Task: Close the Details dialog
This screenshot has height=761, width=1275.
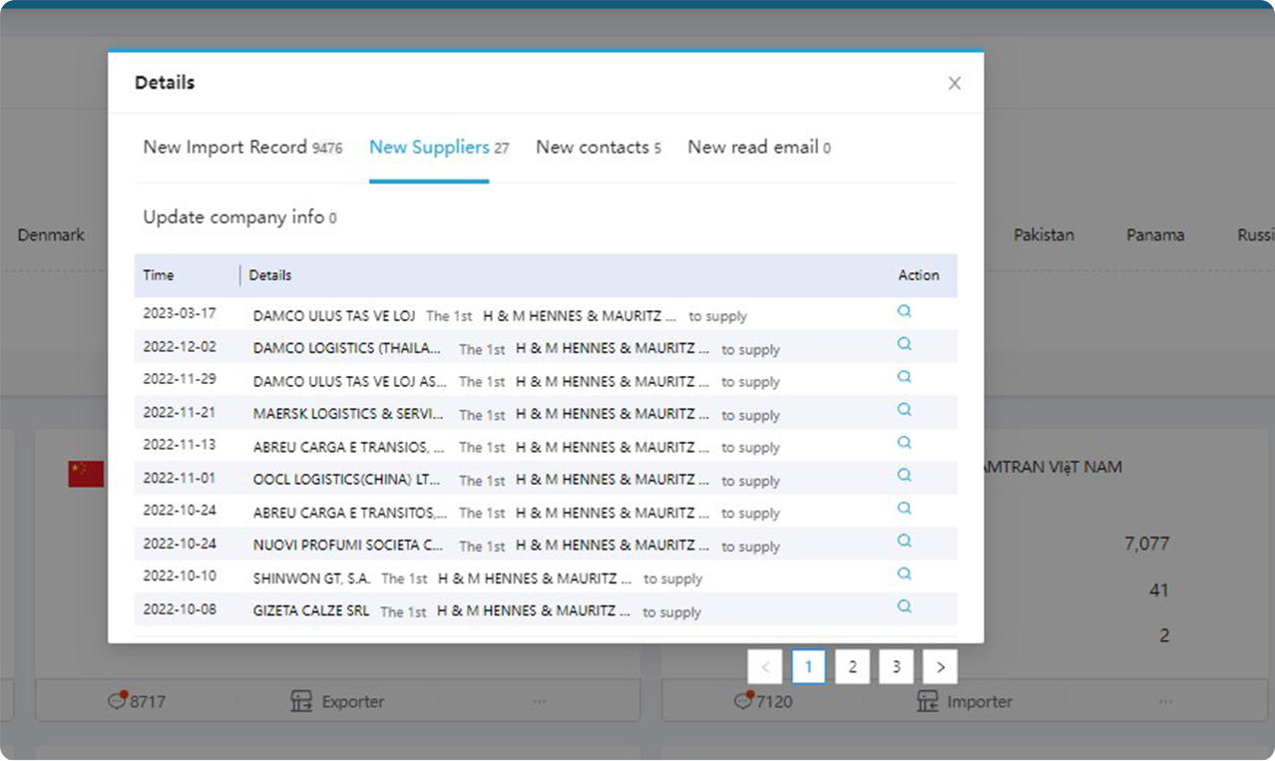Action: [955, 84]
